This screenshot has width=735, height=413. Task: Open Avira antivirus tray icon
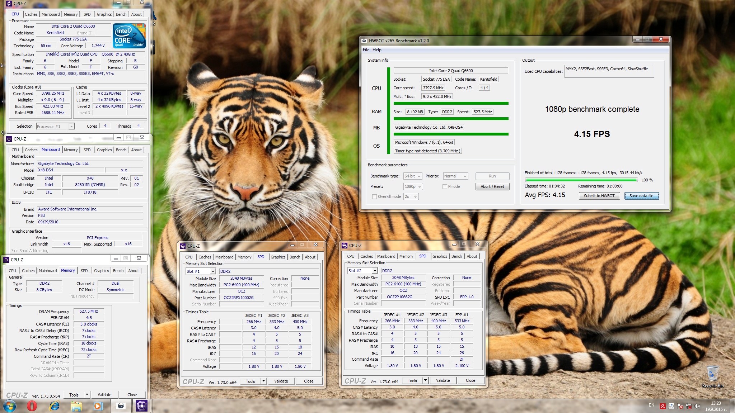pyautogui.click(x=663, y=406)
